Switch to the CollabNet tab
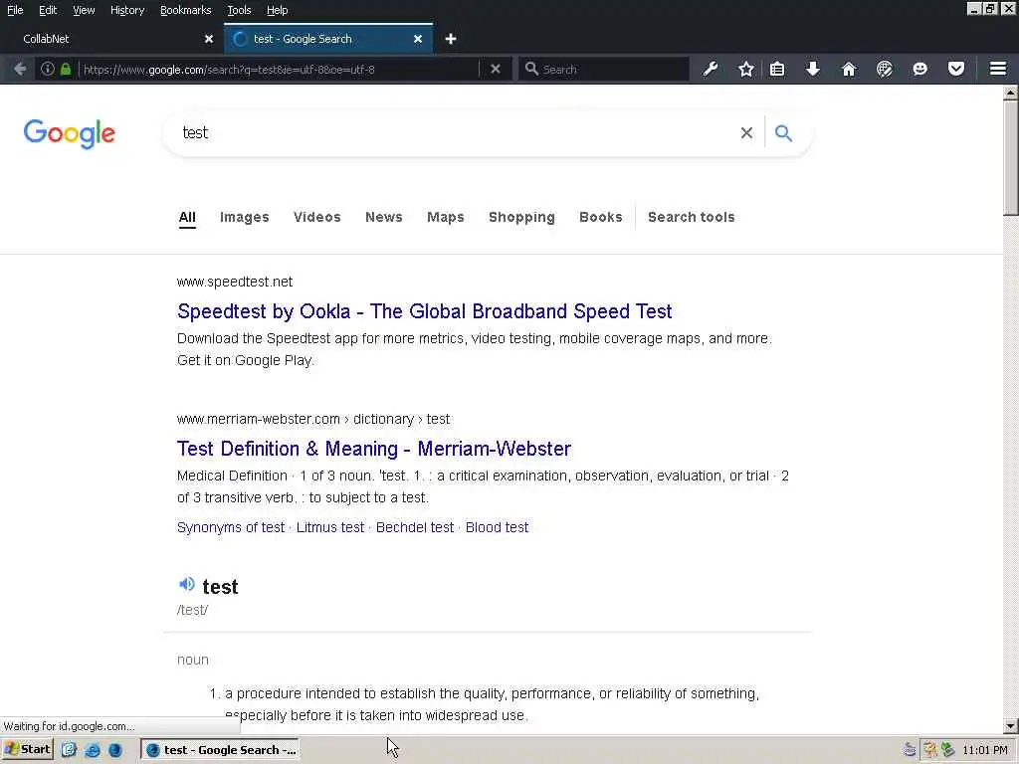1019x764 pixels. [111, 39]
